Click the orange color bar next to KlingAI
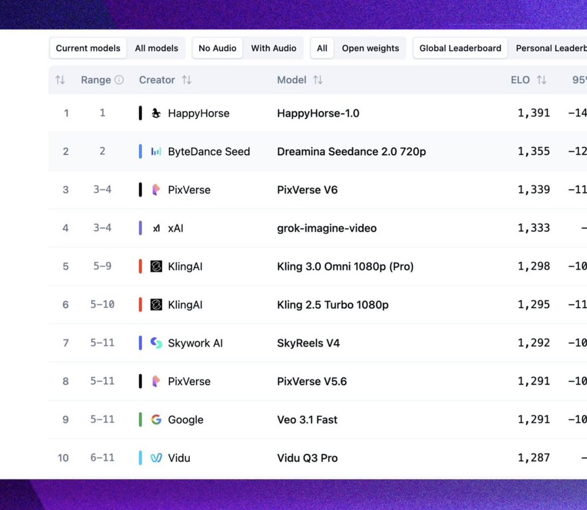Viewport: 587px width, 510px height. coord(140,266)
